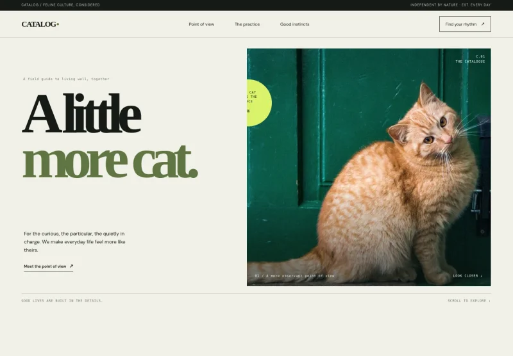Click the A more observant point of view caption
Image resolution: width=513 pixels, height=356 pixels.
click(294, 276)
